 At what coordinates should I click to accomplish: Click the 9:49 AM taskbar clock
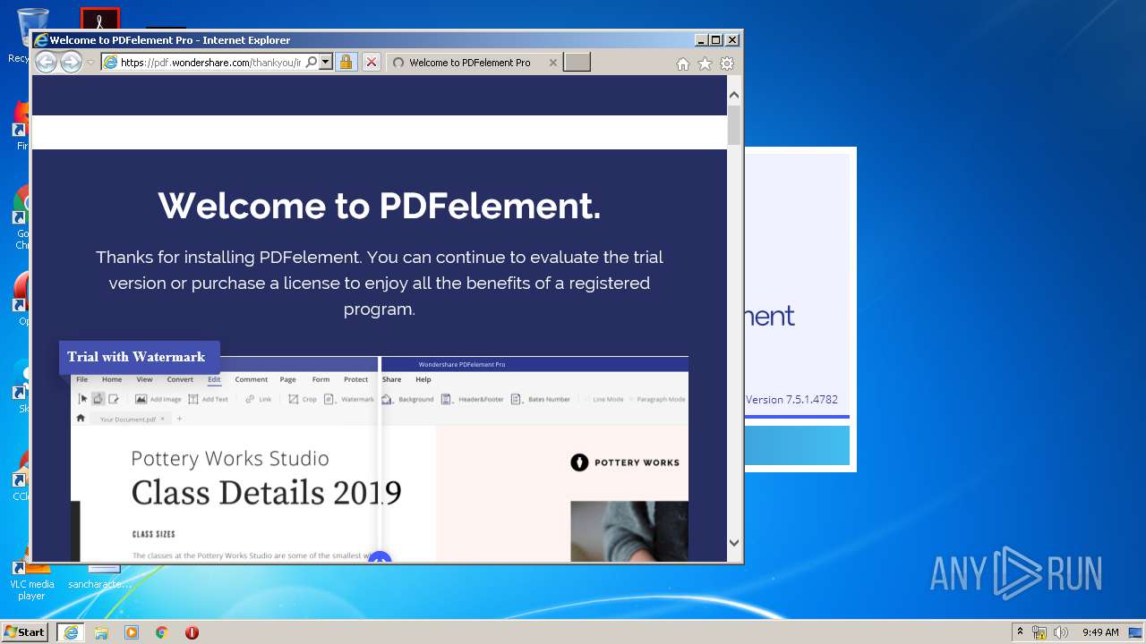1100,632
